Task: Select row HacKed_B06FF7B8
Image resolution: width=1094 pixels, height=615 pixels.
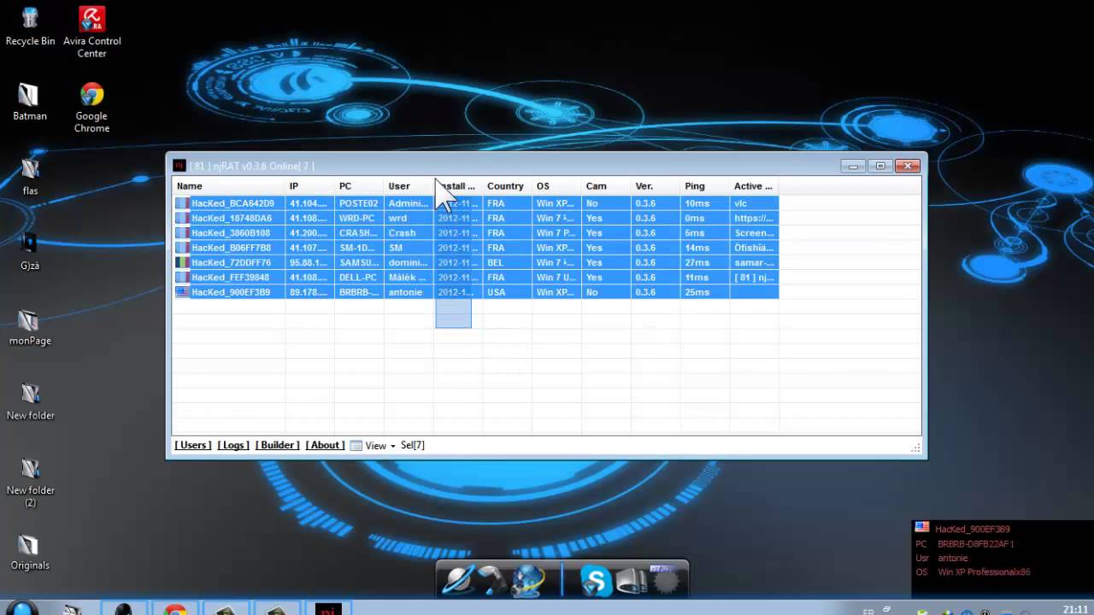Action: coord(476,248)
